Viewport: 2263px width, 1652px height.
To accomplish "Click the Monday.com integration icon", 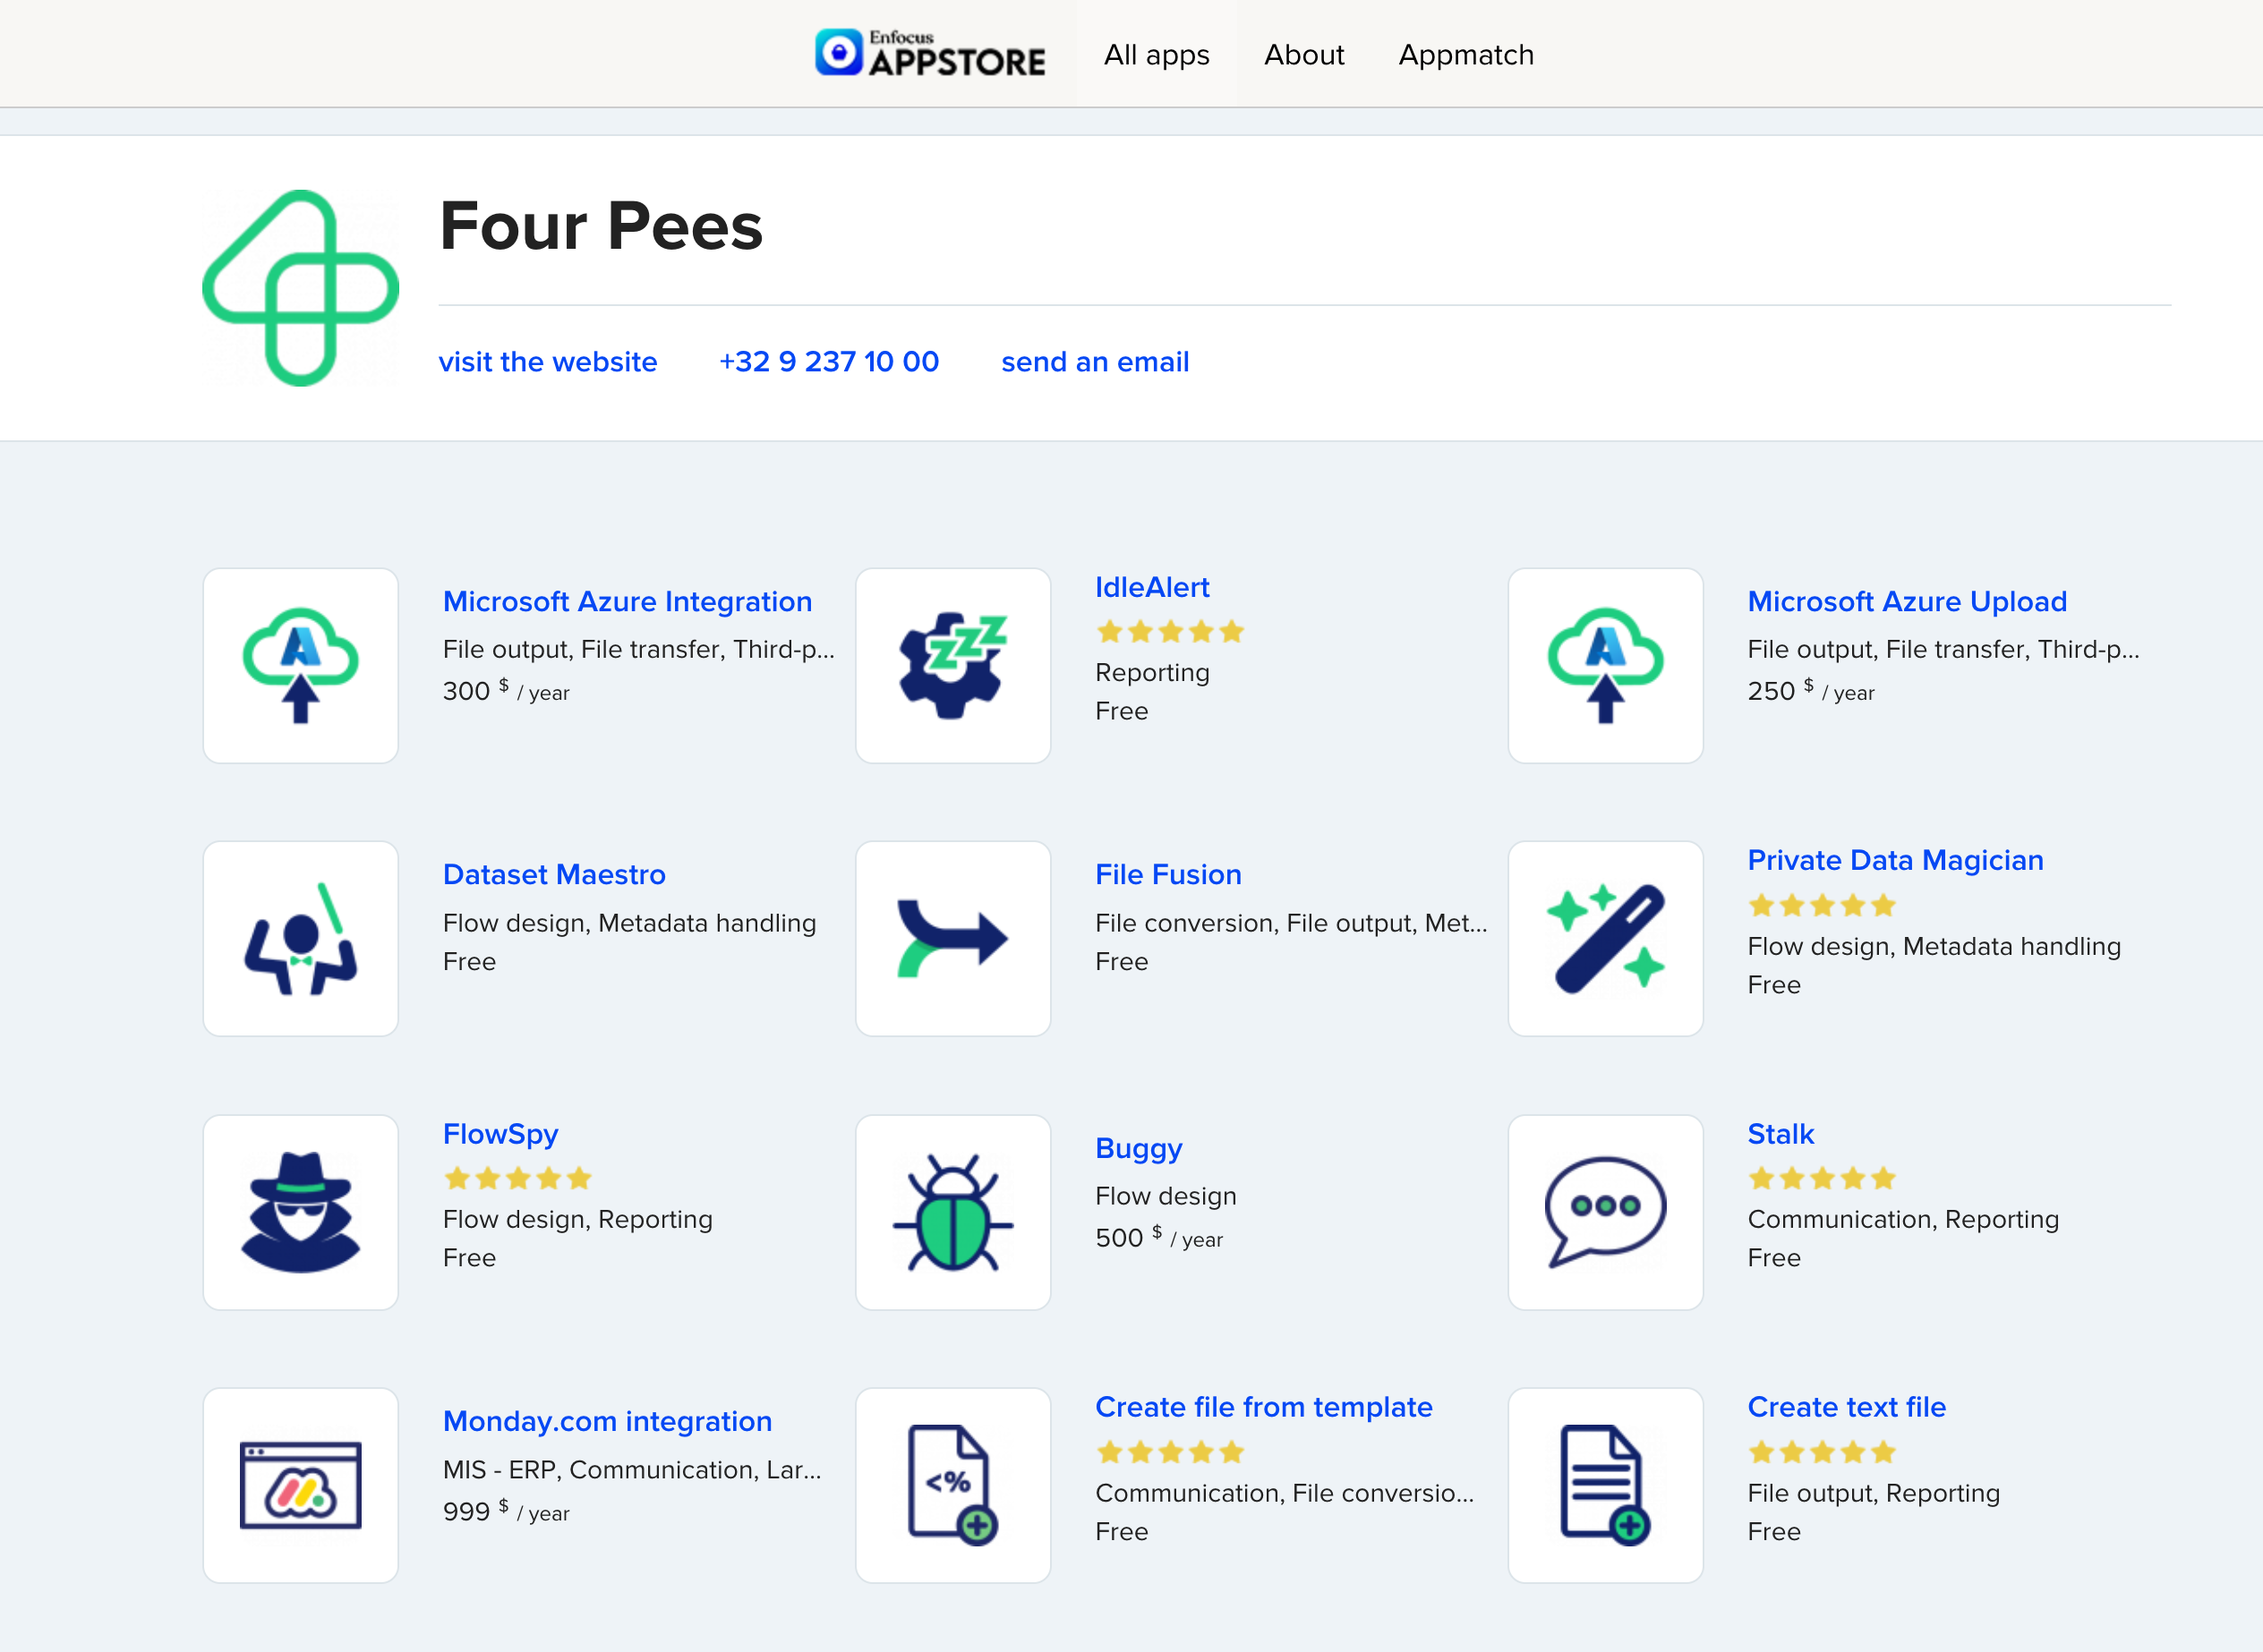I will pyautogui.click(x=301, y=1485).
